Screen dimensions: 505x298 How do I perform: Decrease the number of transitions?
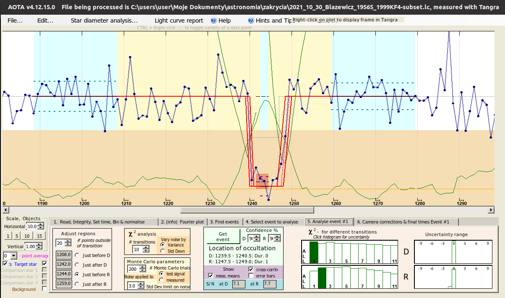click(x=146, y=250)
